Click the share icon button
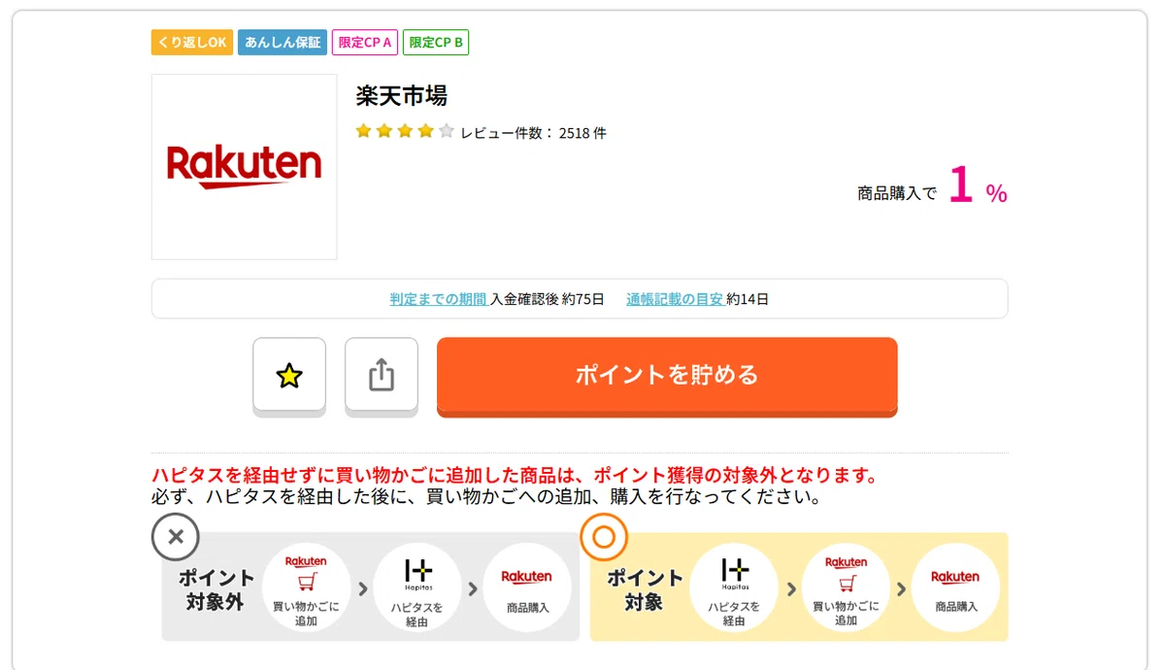 382,376
